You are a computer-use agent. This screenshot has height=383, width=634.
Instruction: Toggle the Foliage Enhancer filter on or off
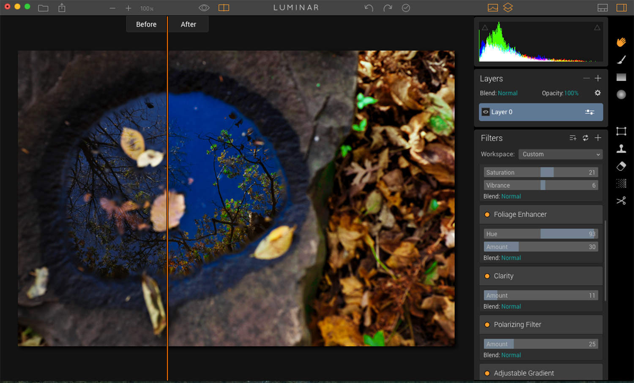(488, 214)
